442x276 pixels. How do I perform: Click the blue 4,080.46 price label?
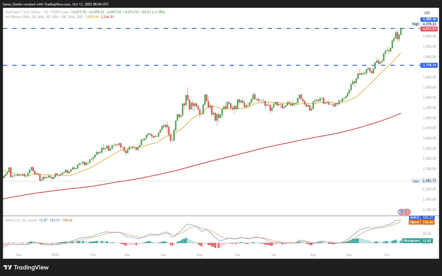[x=429, y=19]
